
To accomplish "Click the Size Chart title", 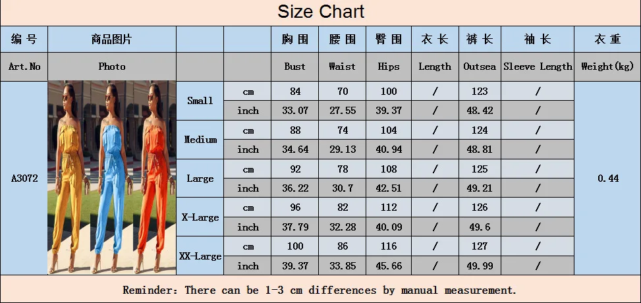I will click(x=320, y=11).
